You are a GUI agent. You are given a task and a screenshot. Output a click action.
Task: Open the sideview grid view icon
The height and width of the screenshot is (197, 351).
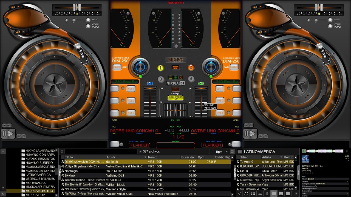[x=253, y=194]
